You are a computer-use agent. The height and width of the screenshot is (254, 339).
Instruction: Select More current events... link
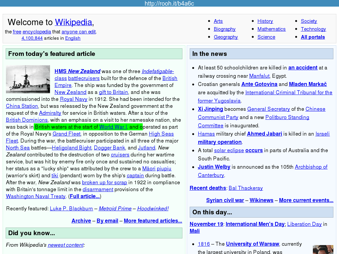(306, 200)
